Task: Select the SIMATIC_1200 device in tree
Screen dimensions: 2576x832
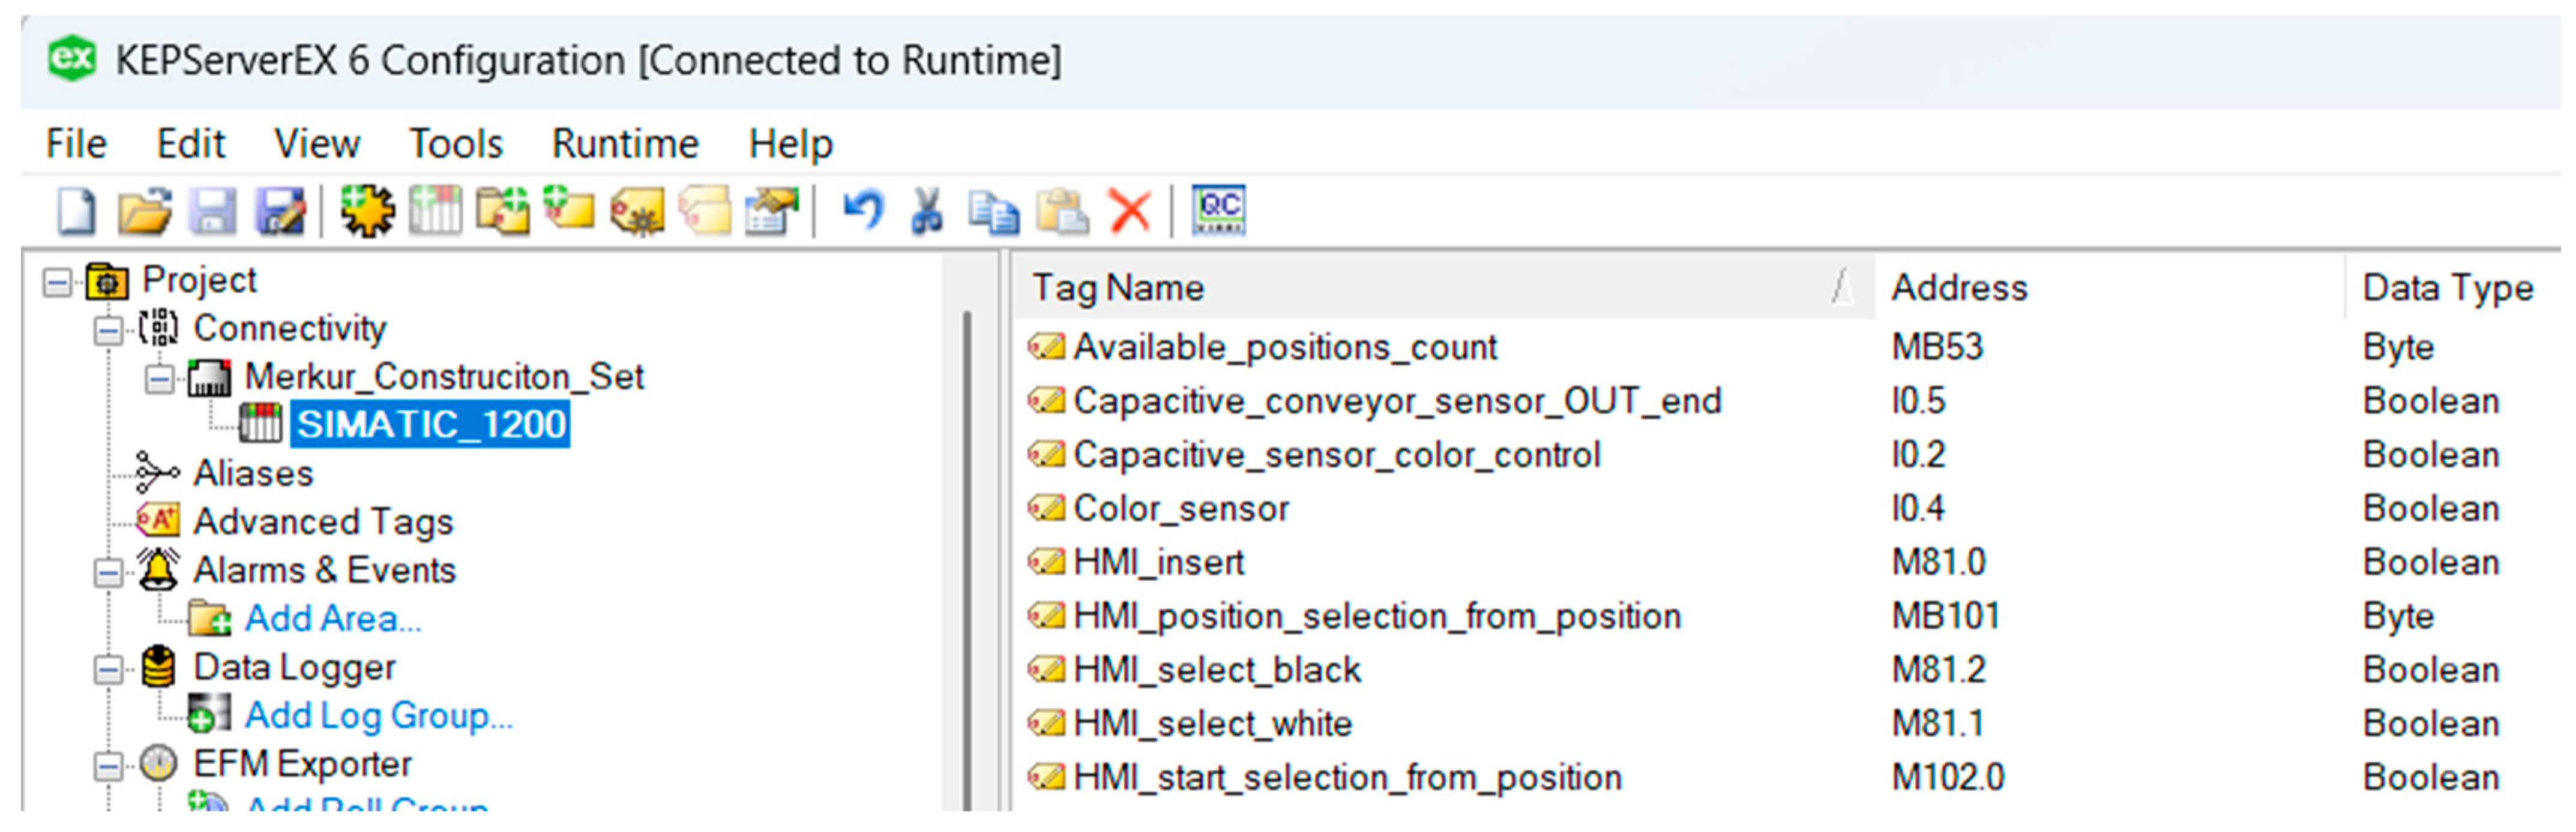Action: pyautogui.click(x=431, y=425)
